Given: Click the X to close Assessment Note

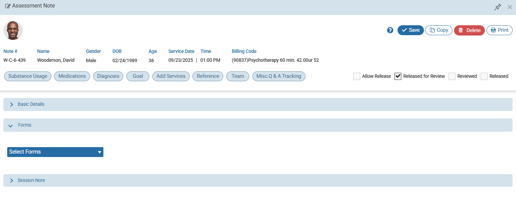Looking at the screenshot, I should tap(509, 7).
